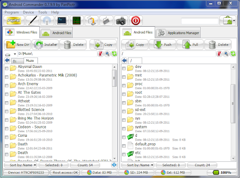240x178 pixels.
Task: Click the New Dir button
Action: pyautogui.click(x=18, y=44)
